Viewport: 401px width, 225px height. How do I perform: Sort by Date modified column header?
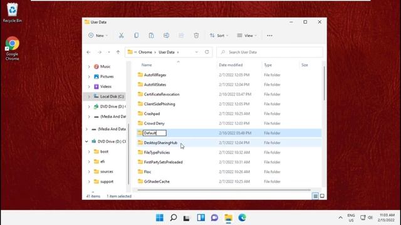click(x=231, y=65)
